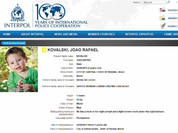Click the WANTED persons link

coord(173,10)
